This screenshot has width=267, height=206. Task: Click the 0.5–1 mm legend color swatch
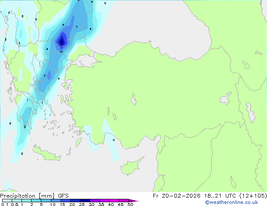click(17, 201)
